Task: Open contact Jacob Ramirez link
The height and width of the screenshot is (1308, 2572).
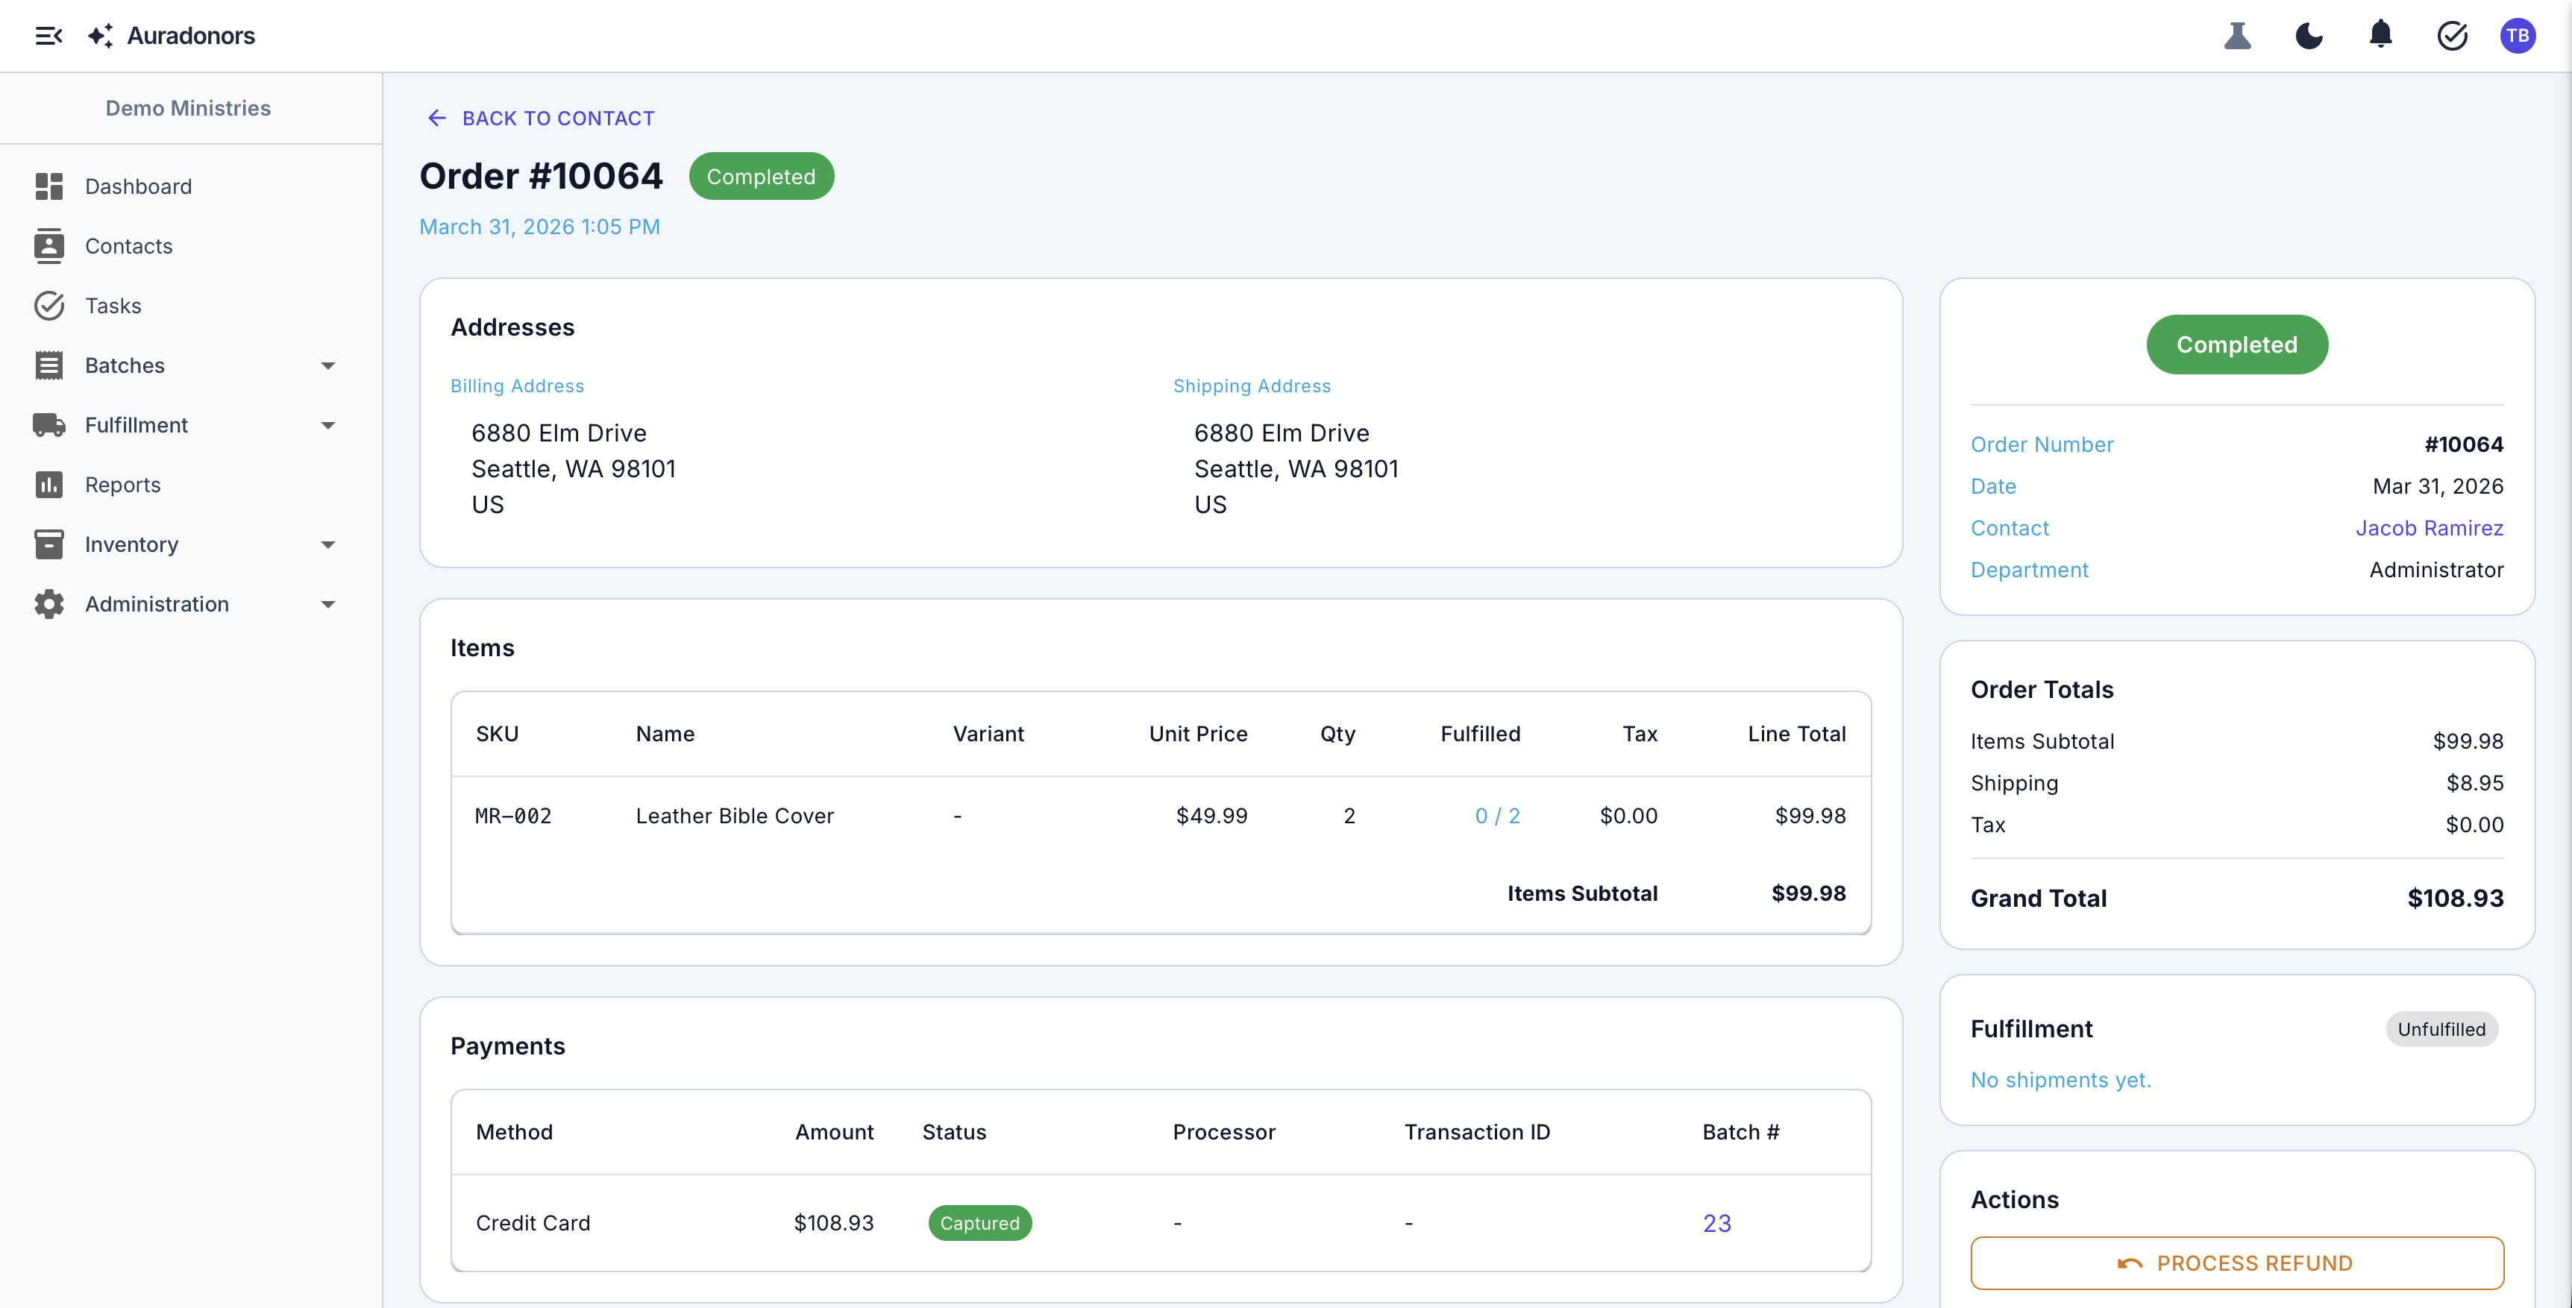Action: point(2430,528)
